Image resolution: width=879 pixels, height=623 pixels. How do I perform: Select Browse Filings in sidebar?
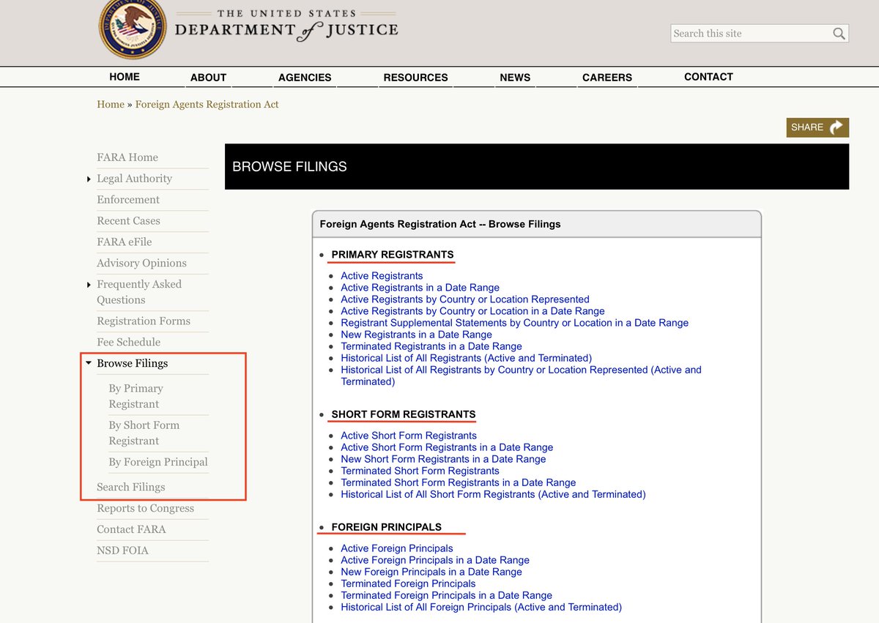click(x=132, y=364)
